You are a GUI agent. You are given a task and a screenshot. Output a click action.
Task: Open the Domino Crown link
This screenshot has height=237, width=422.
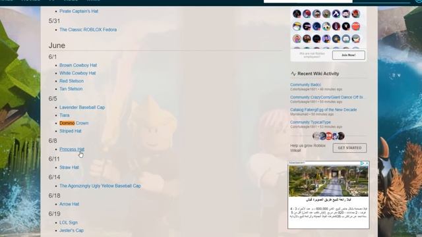(x=74, y=123)
